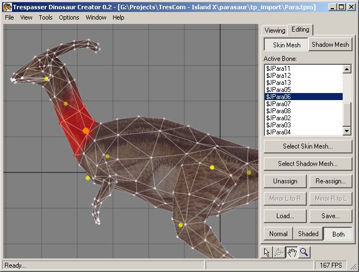
Task: Close the Dinosaur Creator window
Action: (351, 7)
